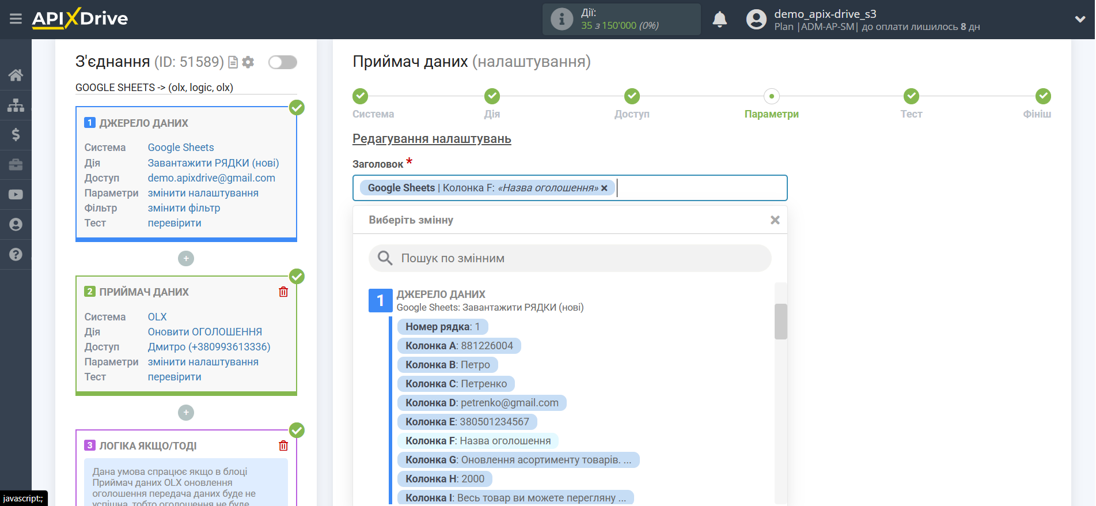Focus the Пошук по змінним field
The image size is (1096, 506).
click(x=570, y=258)
